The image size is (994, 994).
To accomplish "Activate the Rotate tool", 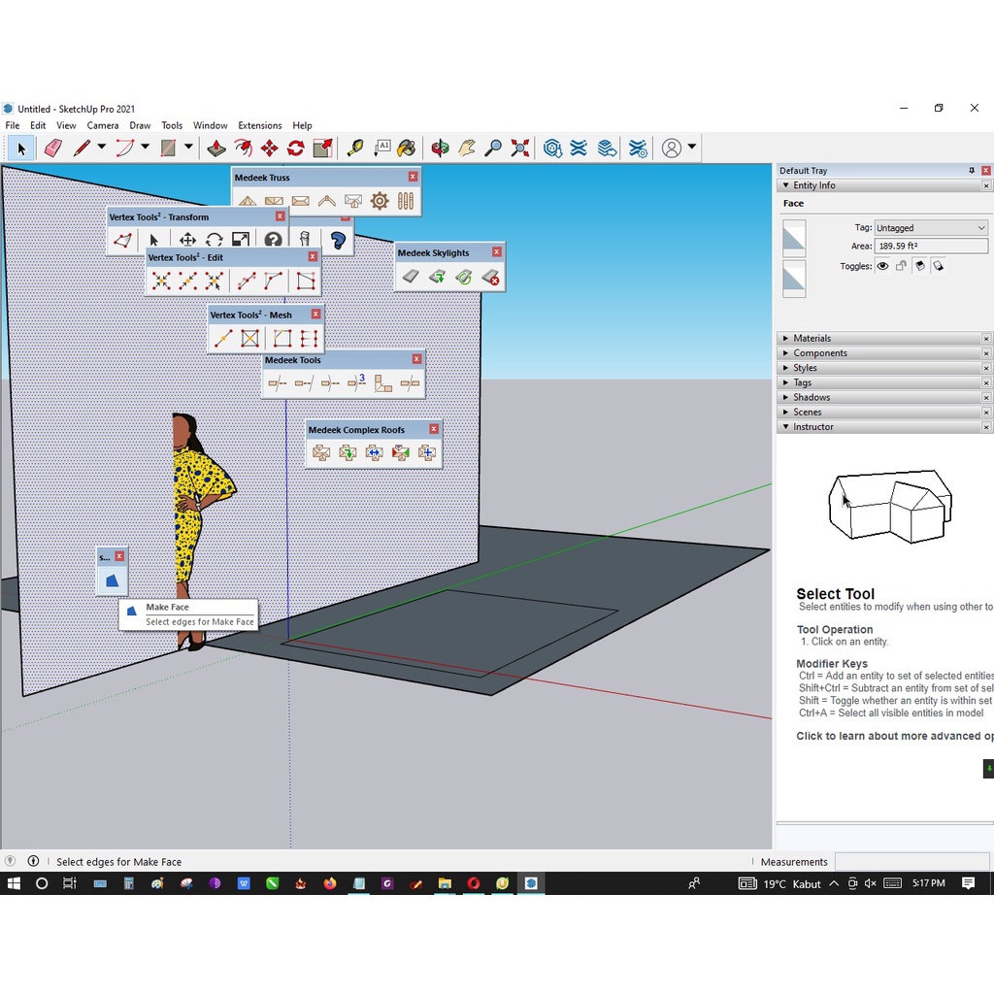I will (294, 148).
